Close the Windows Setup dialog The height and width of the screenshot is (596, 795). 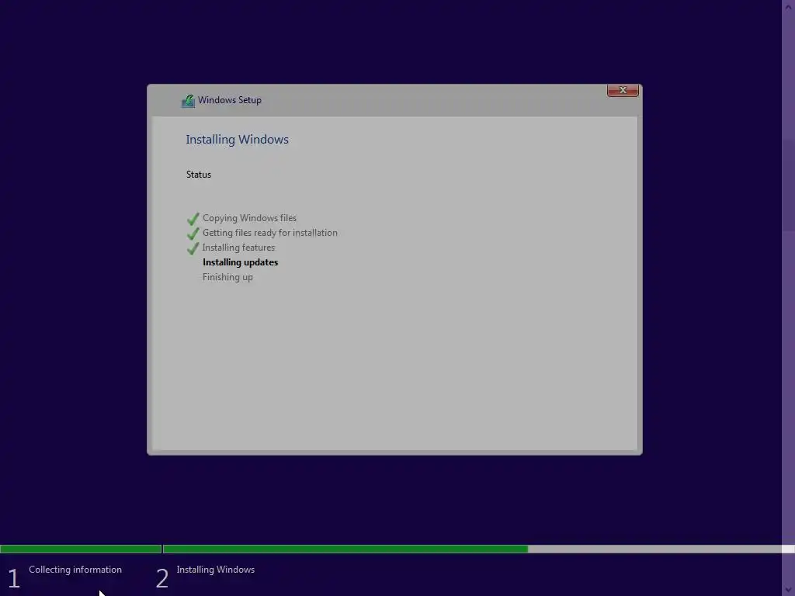(623, 90)
